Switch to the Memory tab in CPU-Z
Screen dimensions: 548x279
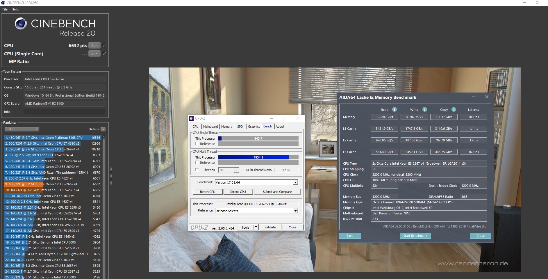227,127
